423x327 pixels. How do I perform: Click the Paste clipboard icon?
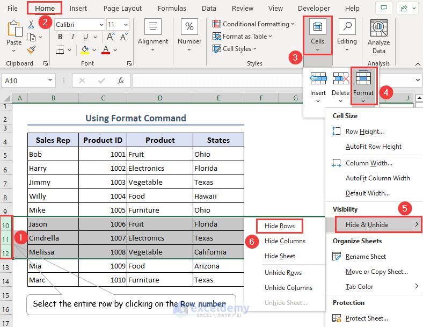click(14, 30)
